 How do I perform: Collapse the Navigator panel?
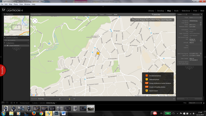click(5, 14)
